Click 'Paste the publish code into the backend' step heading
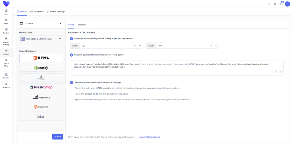The width and height of the screenshot is (291, 143). (98, 82)
